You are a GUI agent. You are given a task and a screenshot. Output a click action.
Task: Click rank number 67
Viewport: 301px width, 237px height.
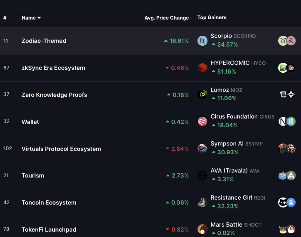coord(6,68)
